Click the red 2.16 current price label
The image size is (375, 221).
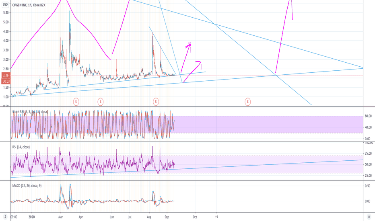(x=6, y=76)
